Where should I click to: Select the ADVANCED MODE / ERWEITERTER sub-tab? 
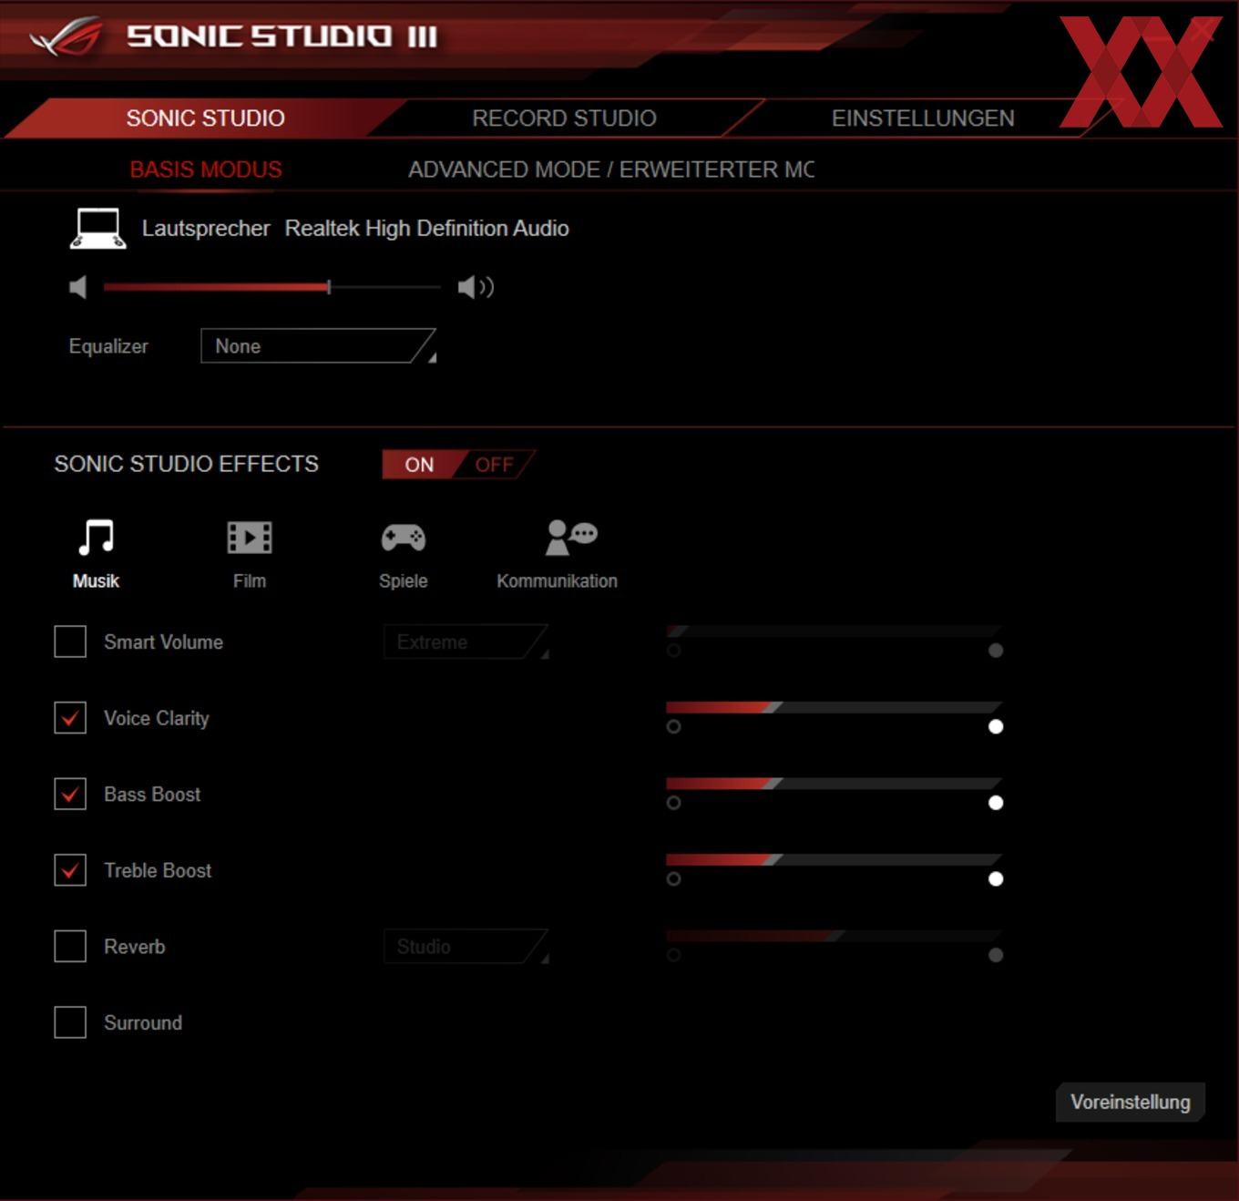coord(611,169)
